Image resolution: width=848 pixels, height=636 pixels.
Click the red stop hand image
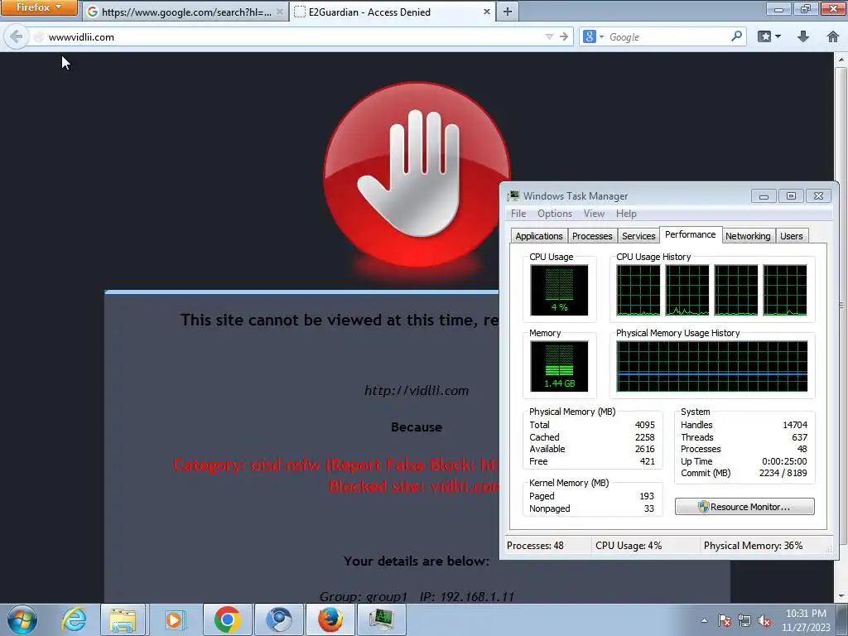417,174
